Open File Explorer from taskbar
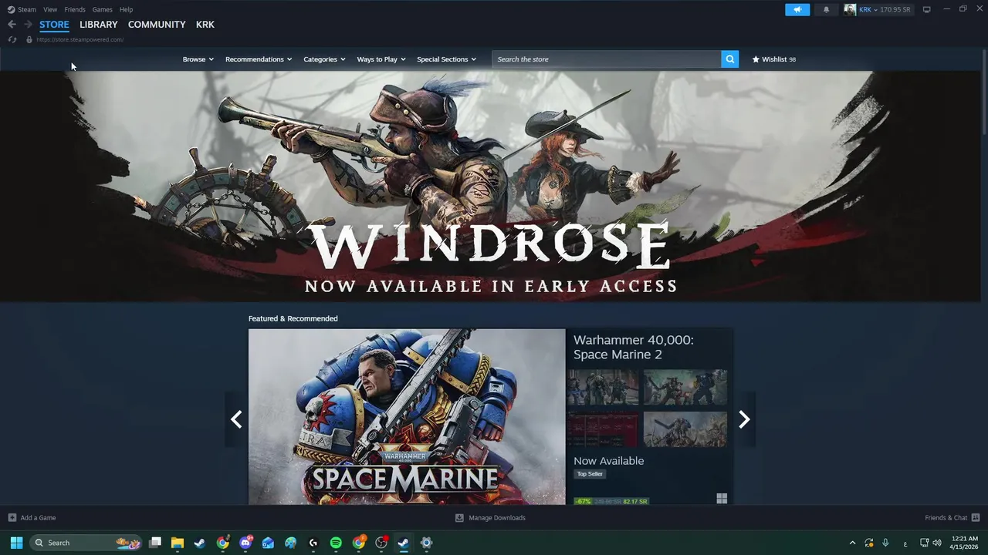 (x=177, y=543)
